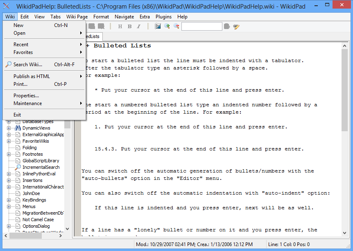Open the Navigate menu

tap(124, 17)
